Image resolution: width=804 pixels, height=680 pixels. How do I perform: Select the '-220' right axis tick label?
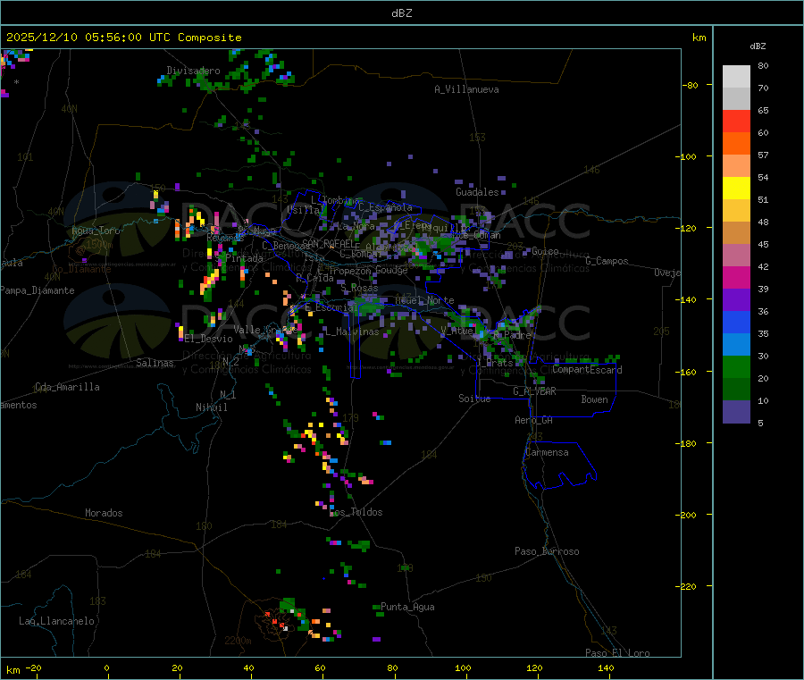688,587
